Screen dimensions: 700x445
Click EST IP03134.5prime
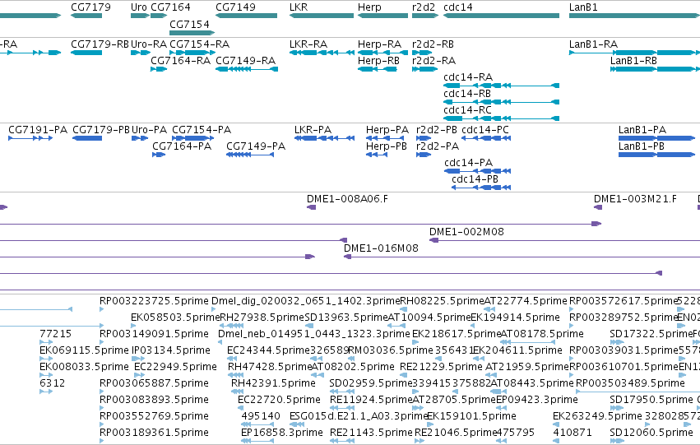click(x=171, y=351)
